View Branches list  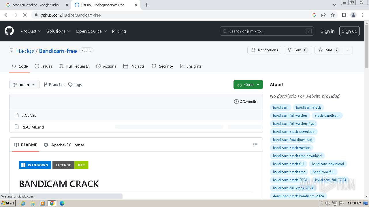54,85
